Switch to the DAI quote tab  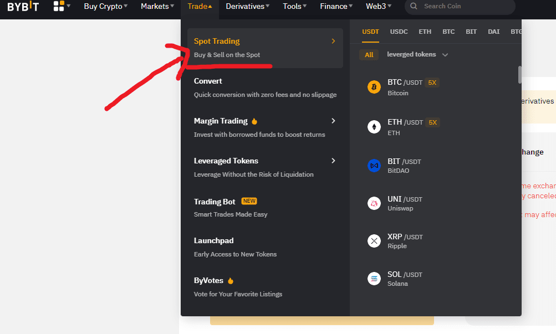click(493, 32)
